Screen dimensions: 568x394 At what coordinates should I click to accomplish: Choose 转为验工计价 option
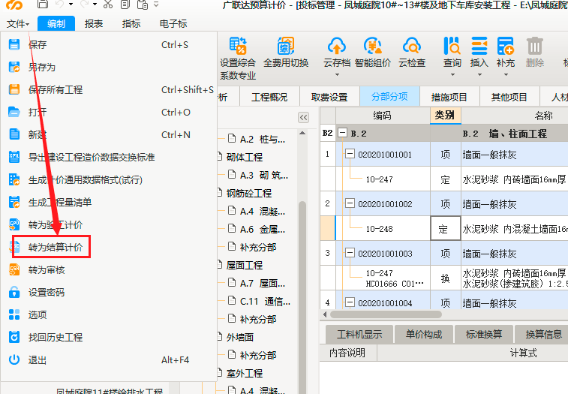point(109,224)
